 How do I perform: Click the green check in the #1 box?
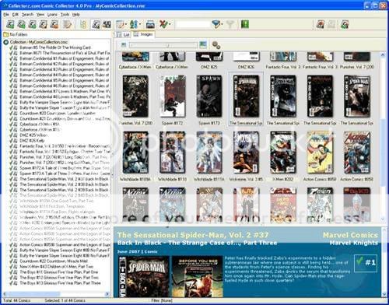(x=359, y=261)
